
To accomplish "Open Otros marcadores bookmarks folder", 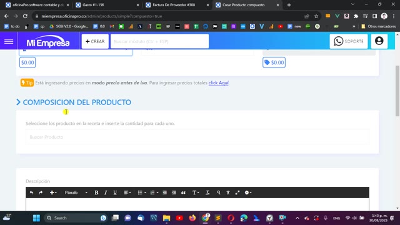I will click(379, 26).
